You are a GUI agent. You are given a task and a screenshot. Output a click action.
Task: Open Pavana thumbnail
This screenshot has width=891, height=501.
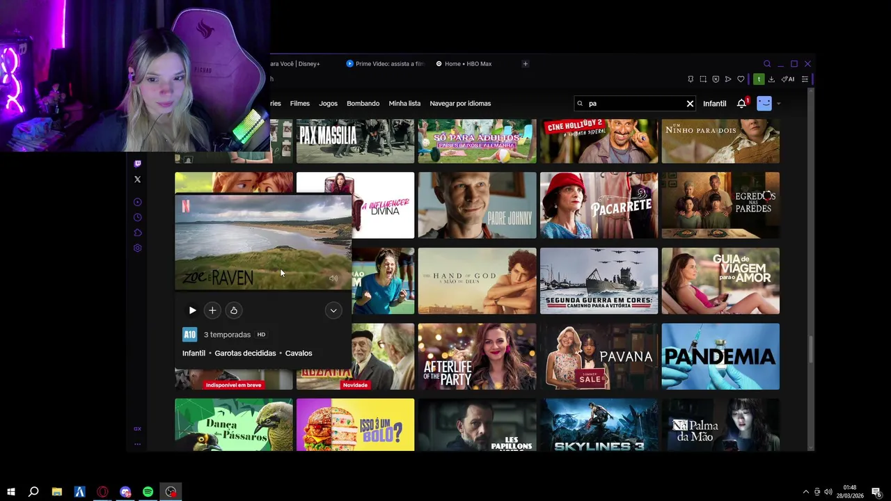[x=599, y=356]
